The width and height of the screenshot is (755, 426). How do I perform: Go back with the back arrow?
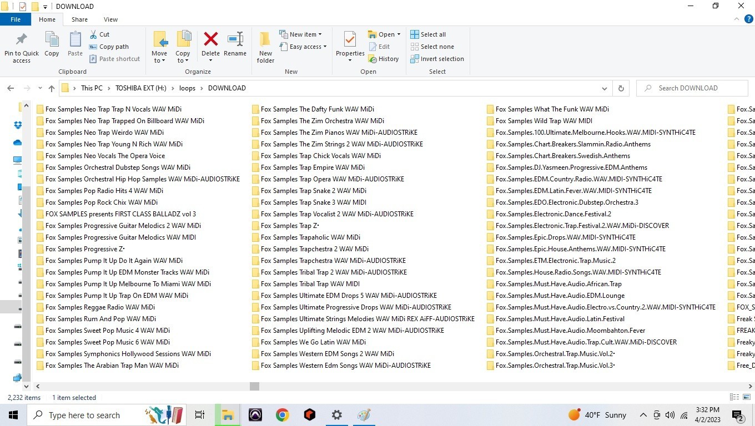point(11,88)
